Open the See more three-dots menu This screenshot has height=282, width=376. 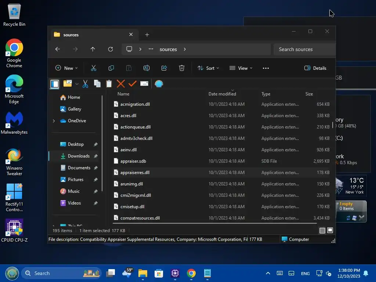coord(266,68)
